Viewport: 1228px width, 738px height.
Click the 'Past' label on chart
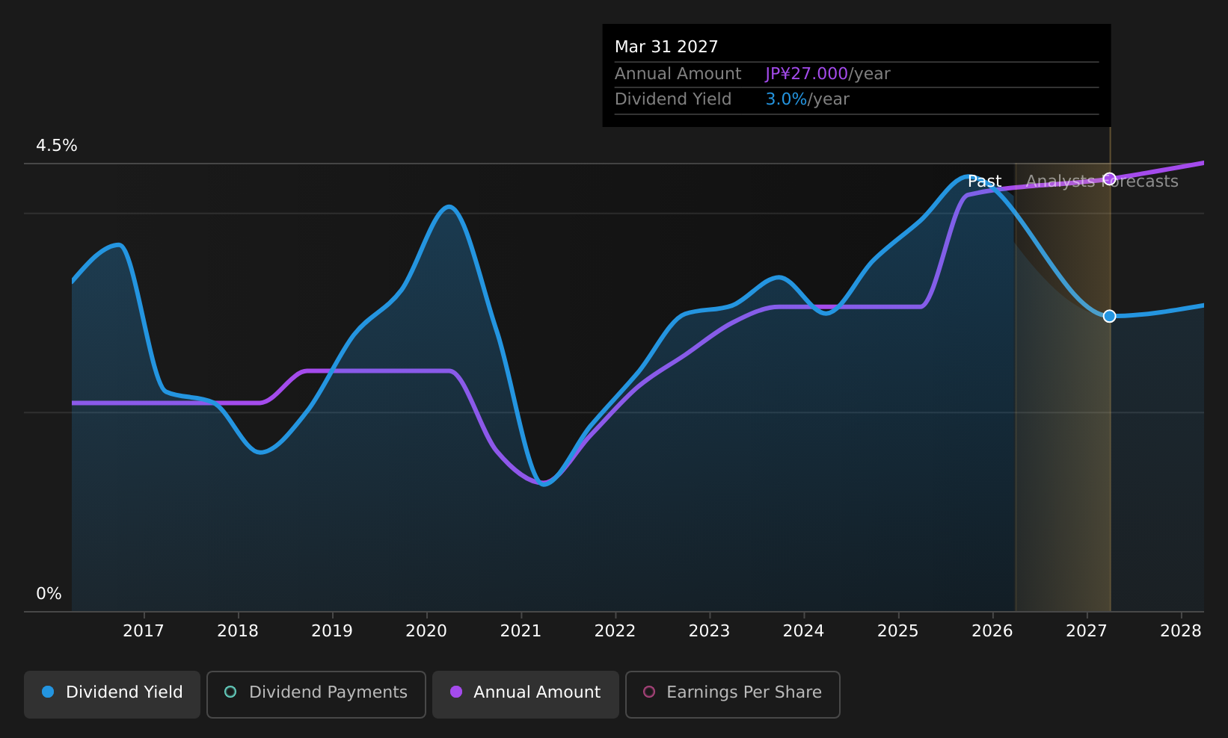[984, 182]
